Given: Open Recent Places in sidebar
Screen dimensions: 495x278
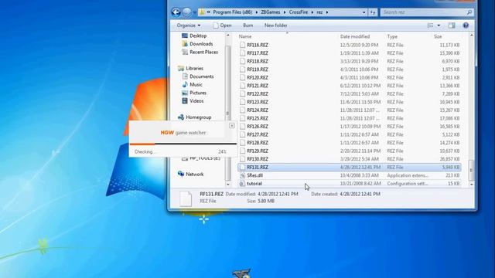Looking at the screenshot, I should [x=200, y=52].
